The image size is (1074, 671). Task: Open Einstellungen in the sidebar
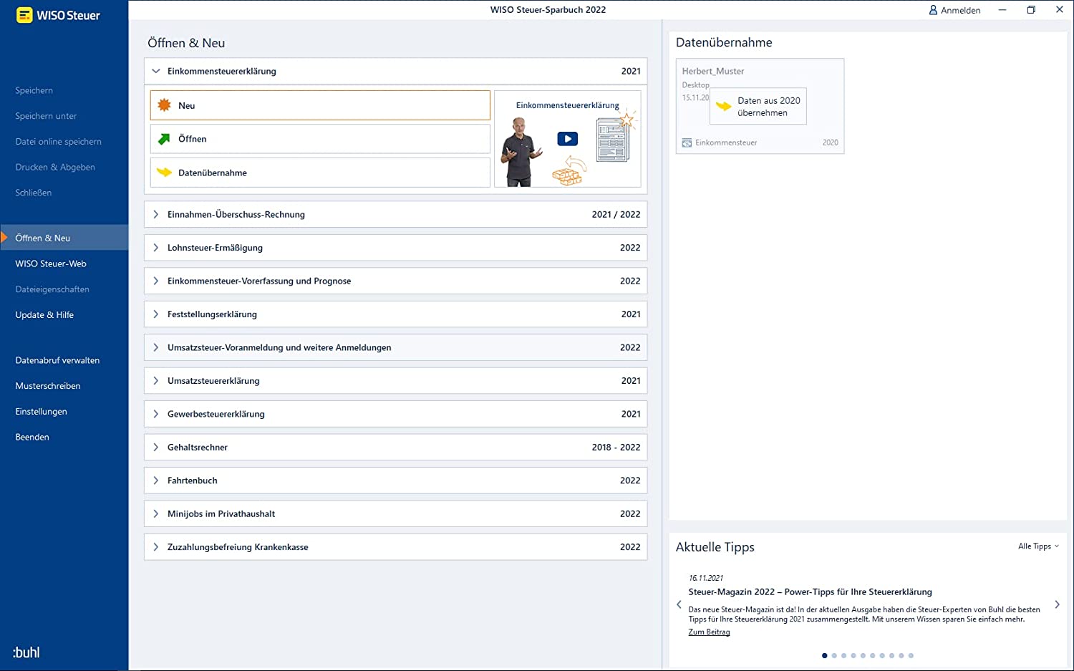pos(41,412)
